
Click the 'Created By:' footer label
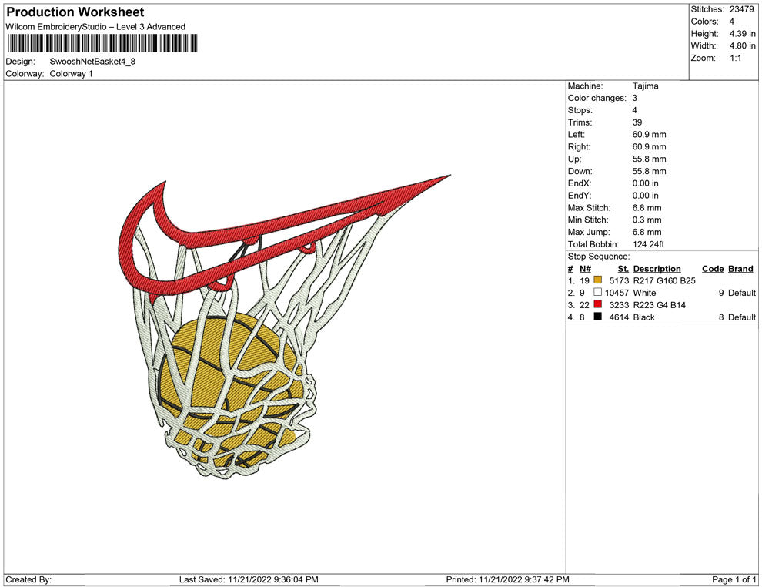pyautogui.click(x=28, y=579)
